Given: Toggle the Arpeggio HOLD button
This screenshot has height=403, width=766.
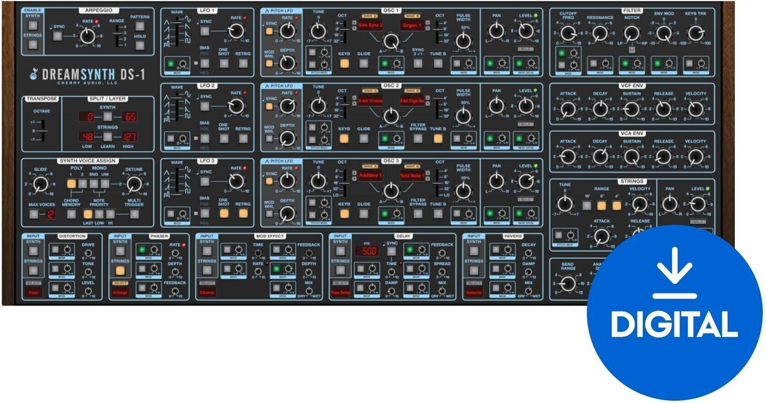Looking at the screenshot, I should pos(140,45).
